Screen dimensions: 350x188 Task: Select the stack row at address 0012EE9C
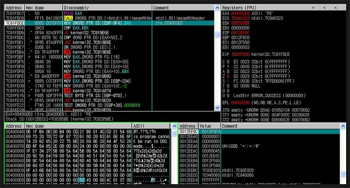[260, 132]
